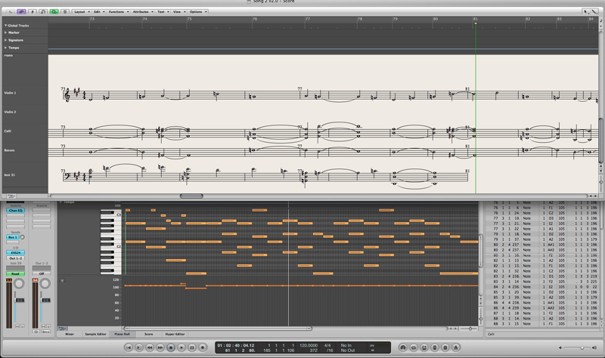
Task: Switch to the Sample Editor tab
Action: tap(95, 334)
